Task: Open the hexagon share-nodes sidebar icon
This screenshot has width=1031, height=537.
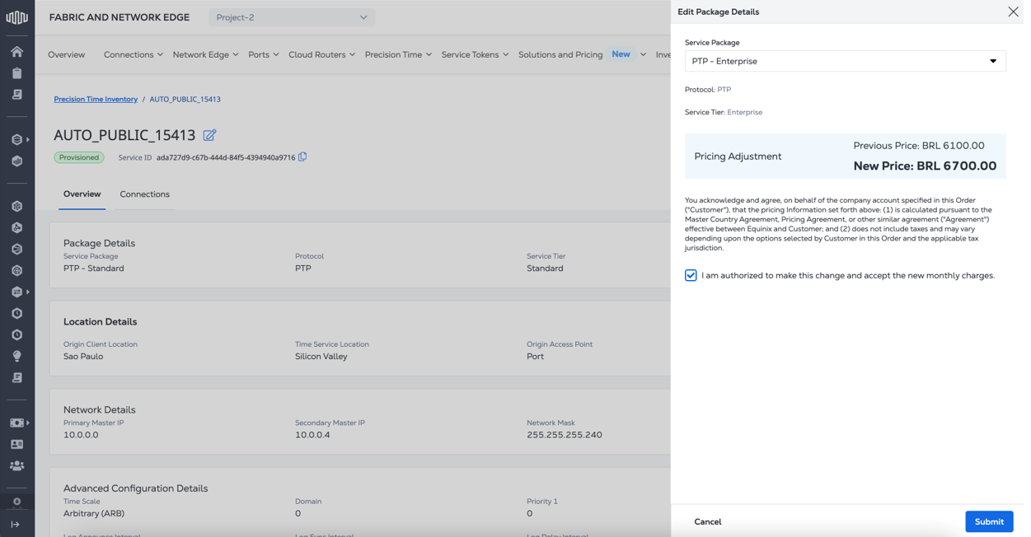Action: pyautogui.click(x=16, y=228)
